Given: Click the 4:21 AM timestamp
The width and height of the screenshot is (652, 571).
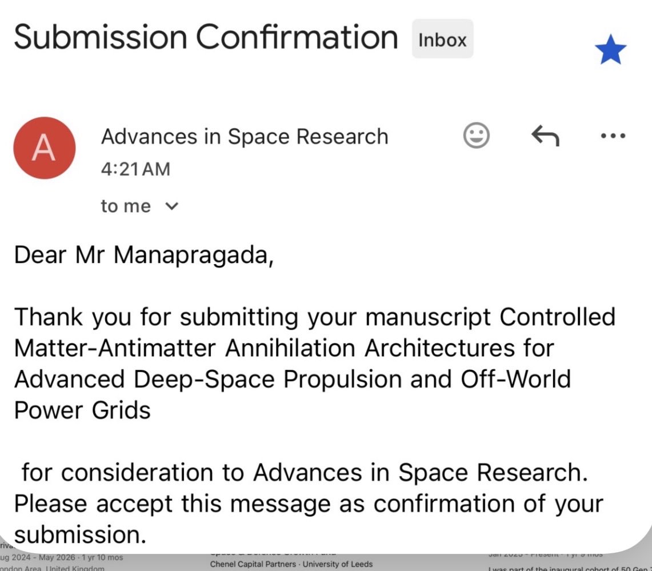Looking at the screenshot, I should pos(135,169).
